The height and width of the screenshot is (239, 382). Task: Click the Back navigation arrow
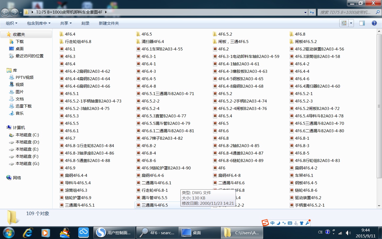pos(5,12)
